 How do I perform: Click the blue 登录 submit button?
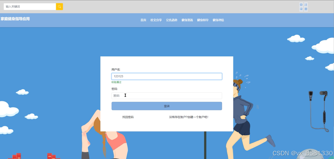click(167, 106)
